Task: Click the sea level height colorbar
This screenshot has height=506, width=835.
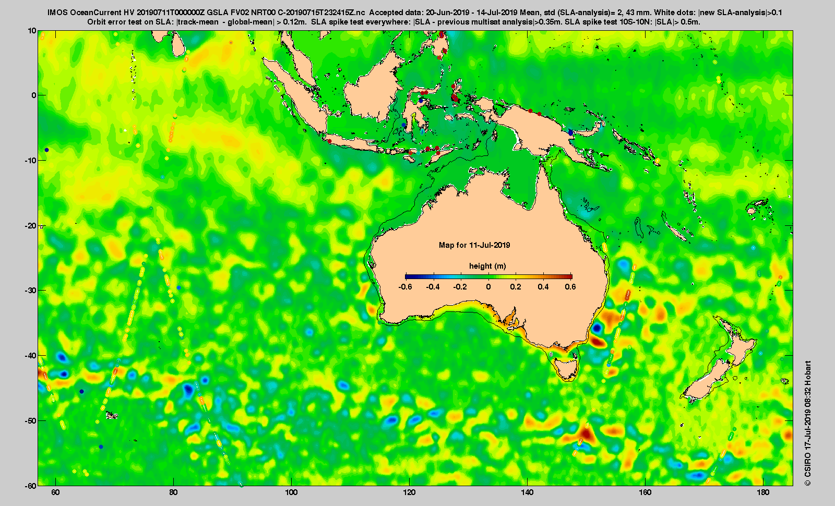Action: pyautogui.click(x=488, y=277)
